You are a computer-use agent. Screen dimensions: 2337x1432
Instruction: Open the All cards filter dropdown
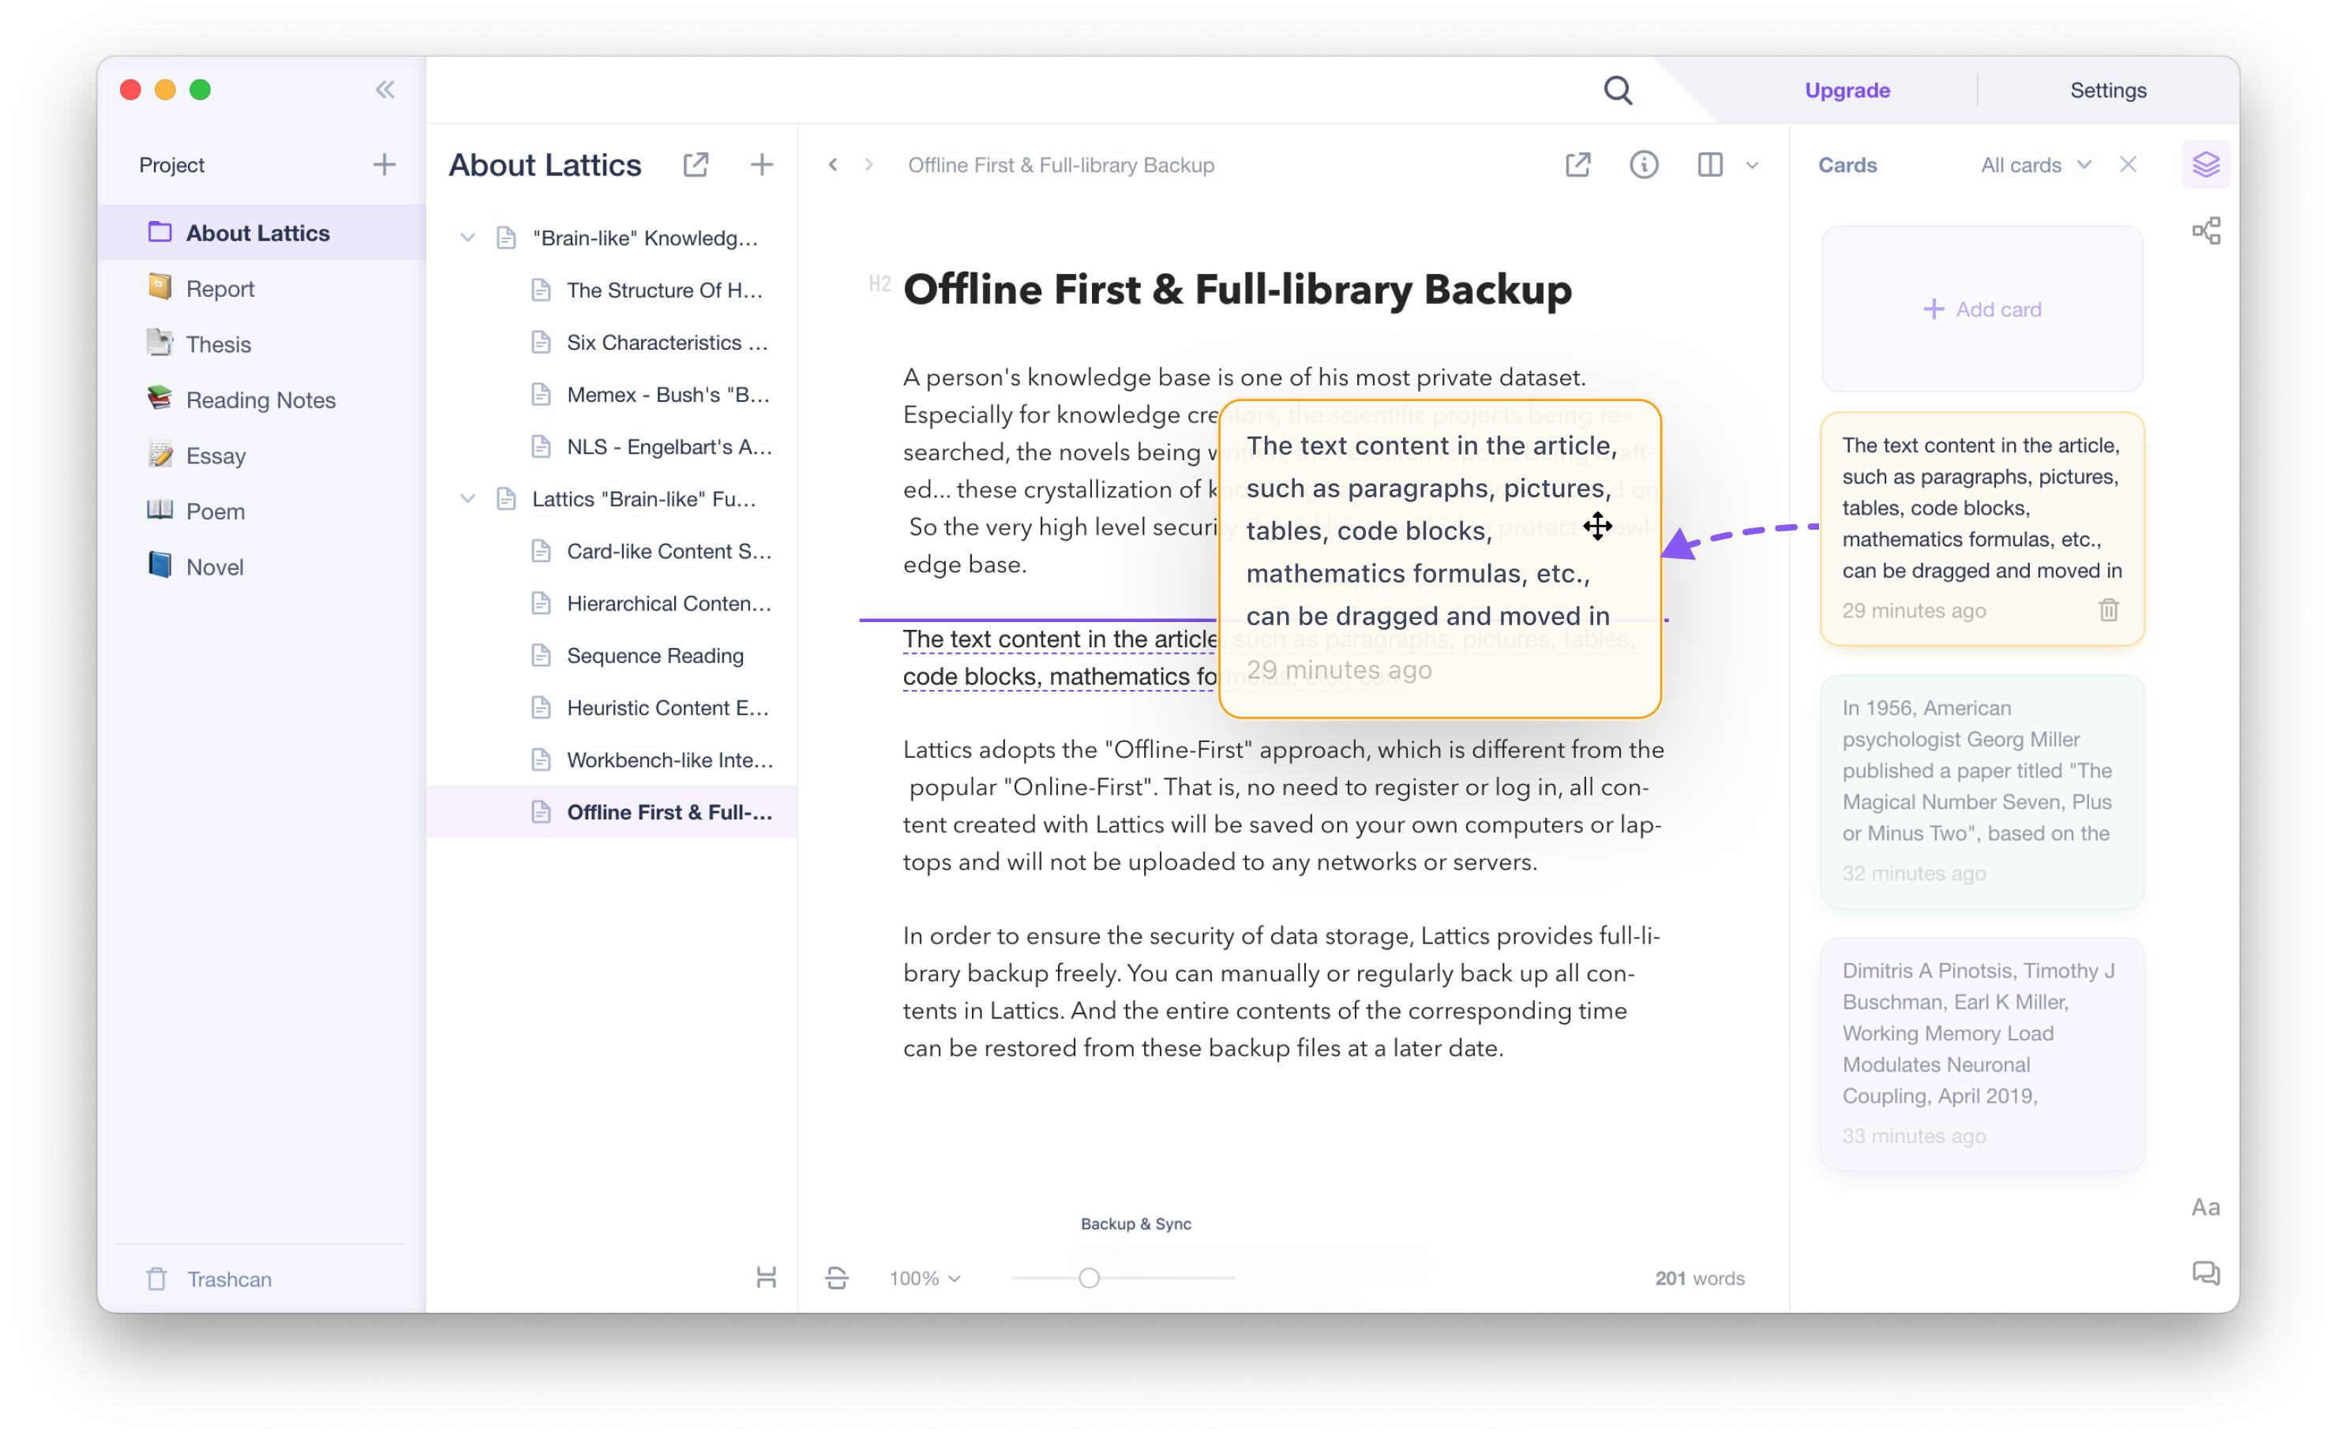coord(2035,165)
